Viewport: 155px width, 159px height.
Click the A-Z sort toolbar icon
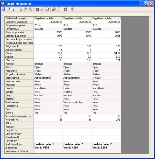[65, 9]
